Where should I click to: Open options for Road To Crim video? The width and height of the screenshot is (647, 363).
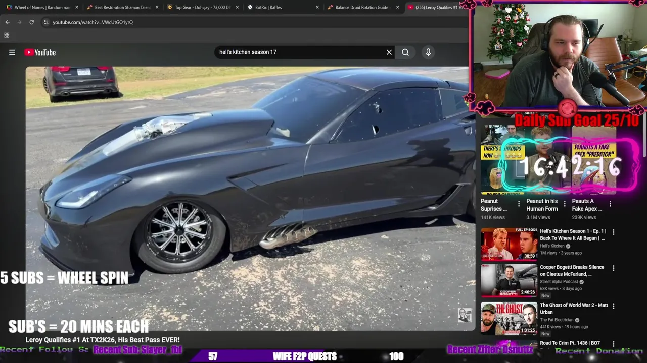614,344
